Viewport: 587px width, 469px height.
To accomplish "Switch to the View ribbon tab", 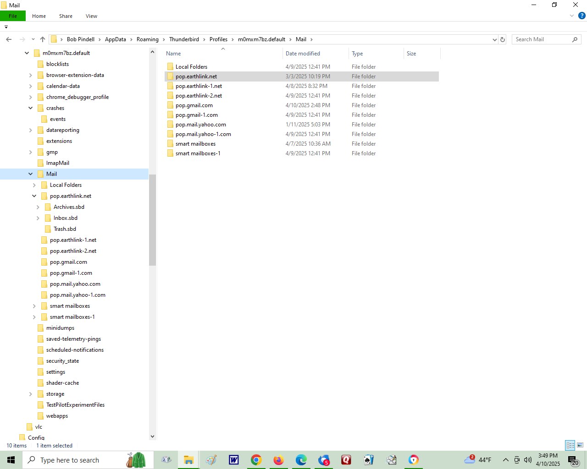I will pyautogui.click(x=91, y=16).
